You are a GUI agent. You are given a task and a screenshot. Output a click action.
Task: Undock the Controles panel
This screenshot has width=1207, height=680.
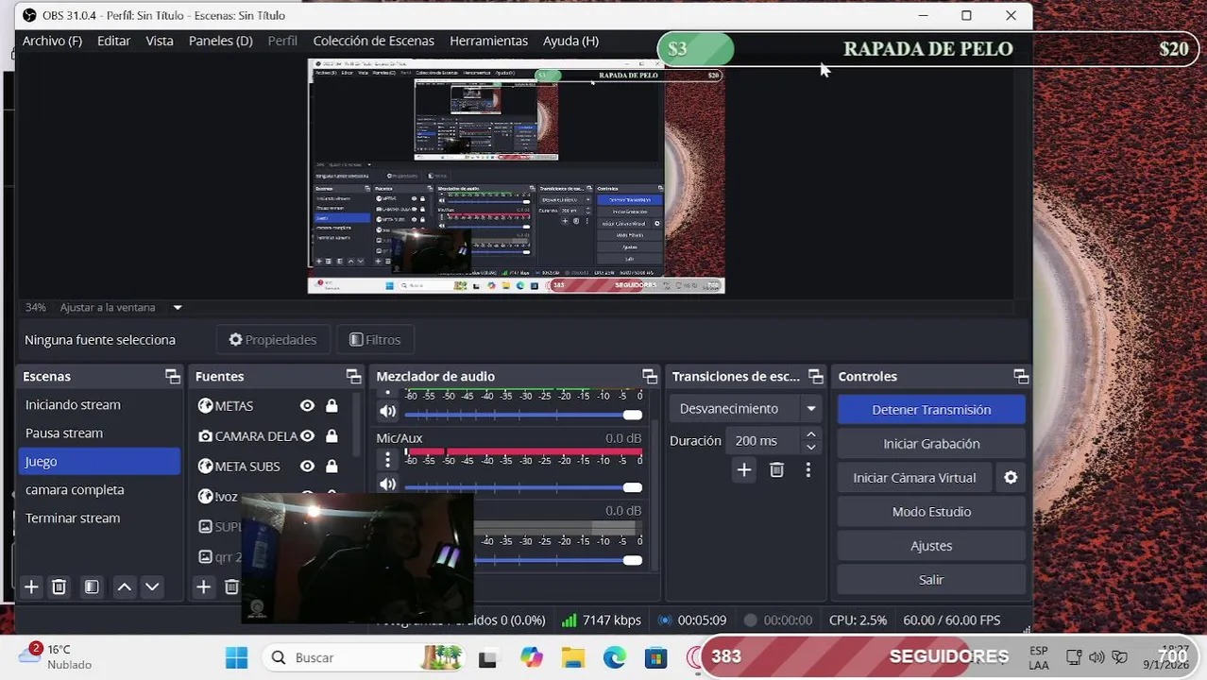pos(1021,376)
